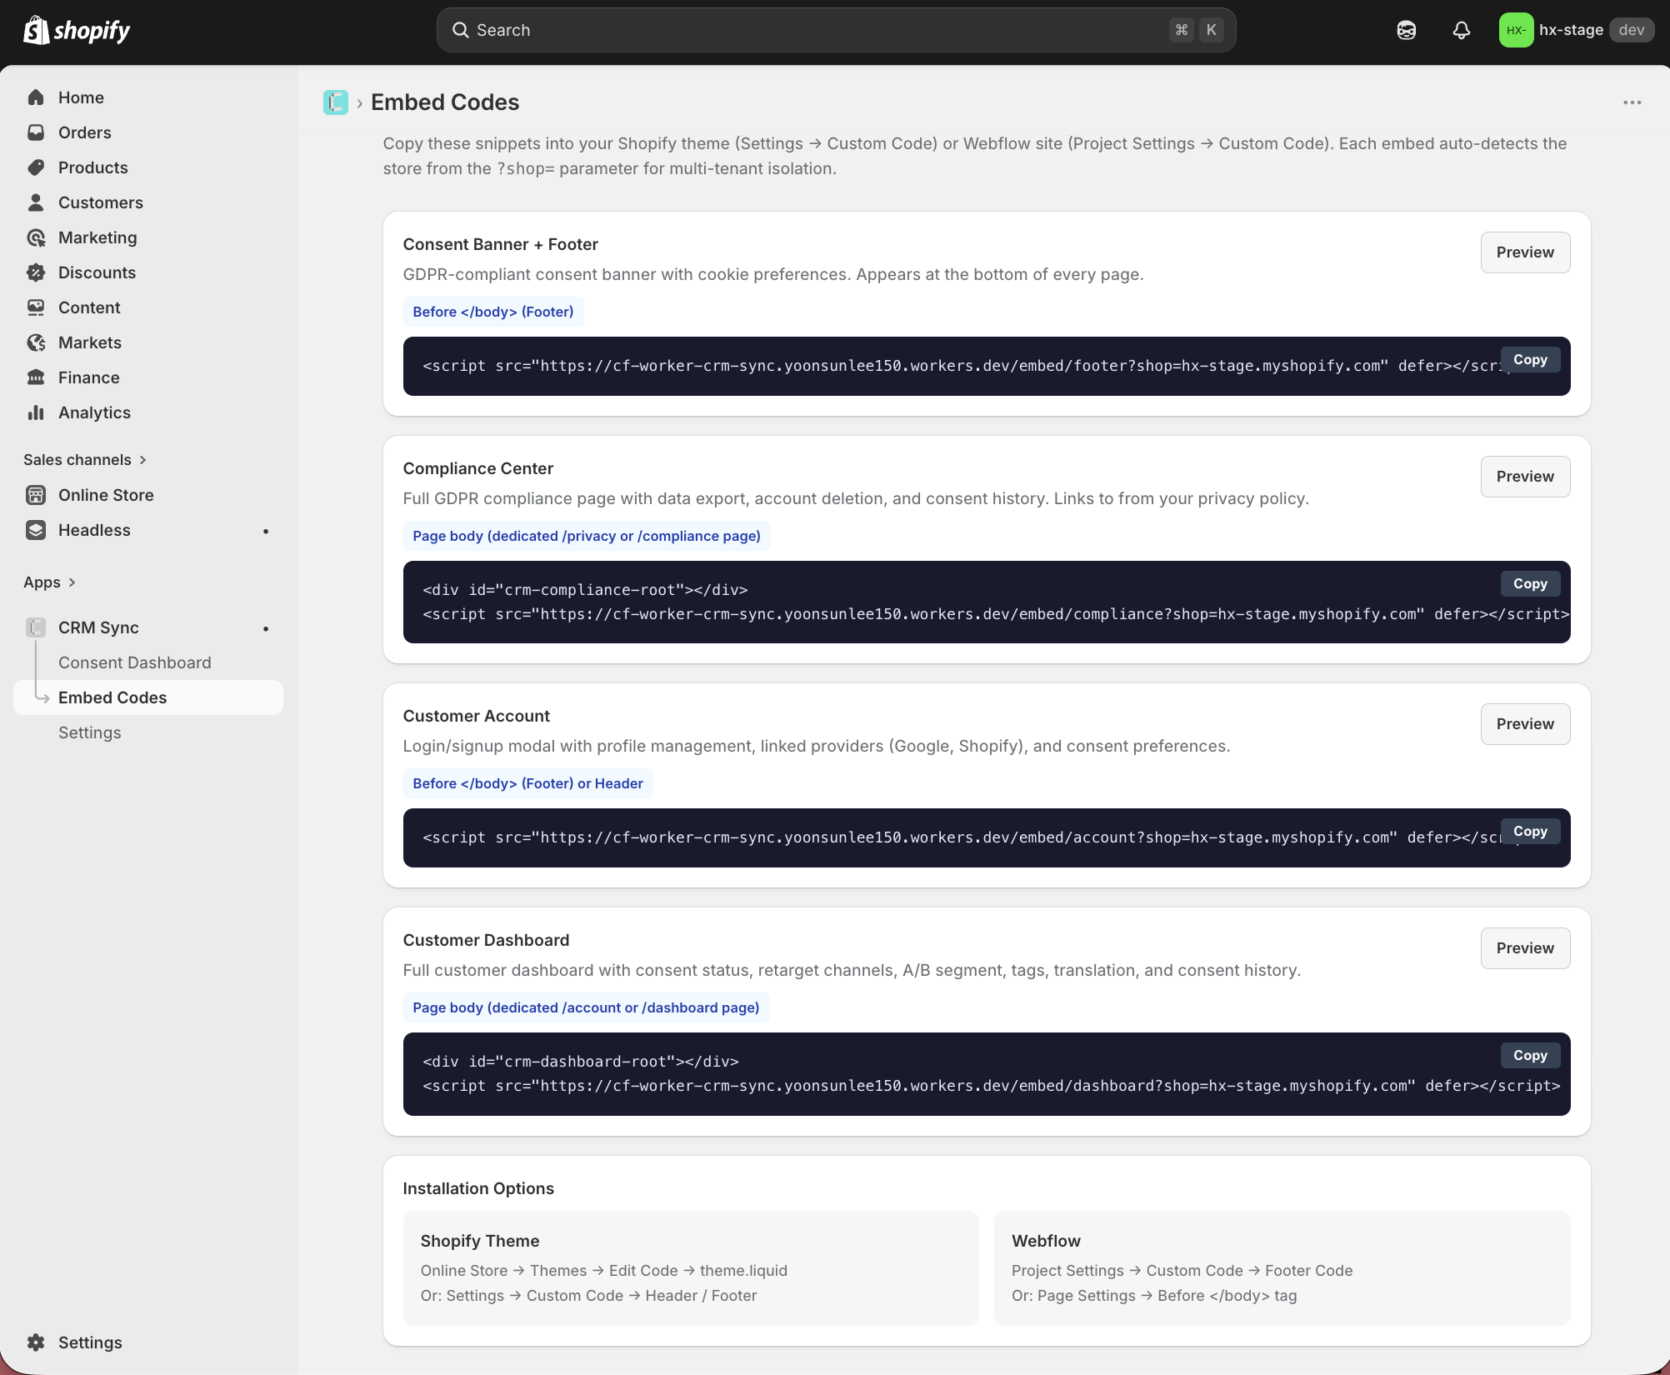The width and height of the screenshot is (1670, 1375).
Task: Expand the Sales channels section
Action: click(x=85, y=460)
